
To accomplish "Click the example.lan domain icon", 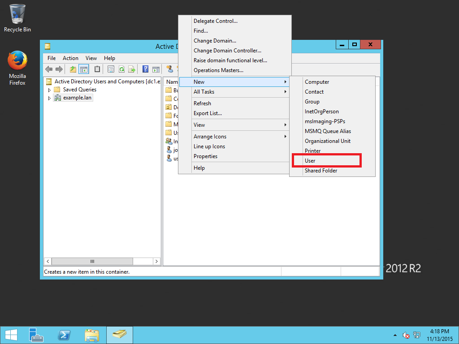I will point(58,98).
